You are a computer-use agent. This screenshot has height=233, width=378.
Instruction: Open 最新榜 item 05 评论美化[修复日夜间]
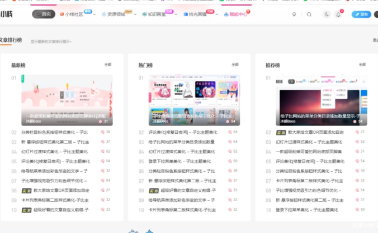(56, 162)
